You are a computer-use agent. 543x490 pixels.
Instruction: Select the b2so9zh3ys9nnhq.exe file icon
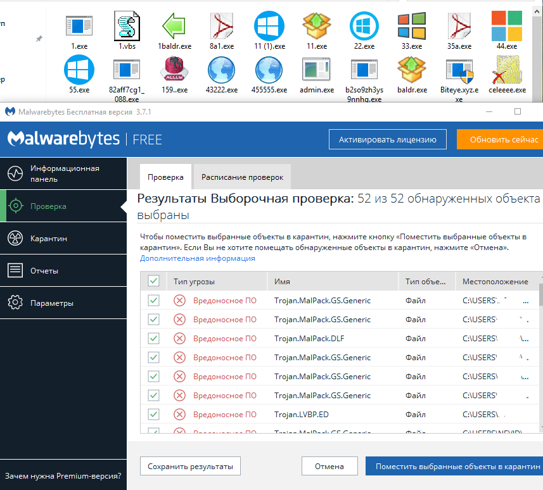tap(364, 70)
